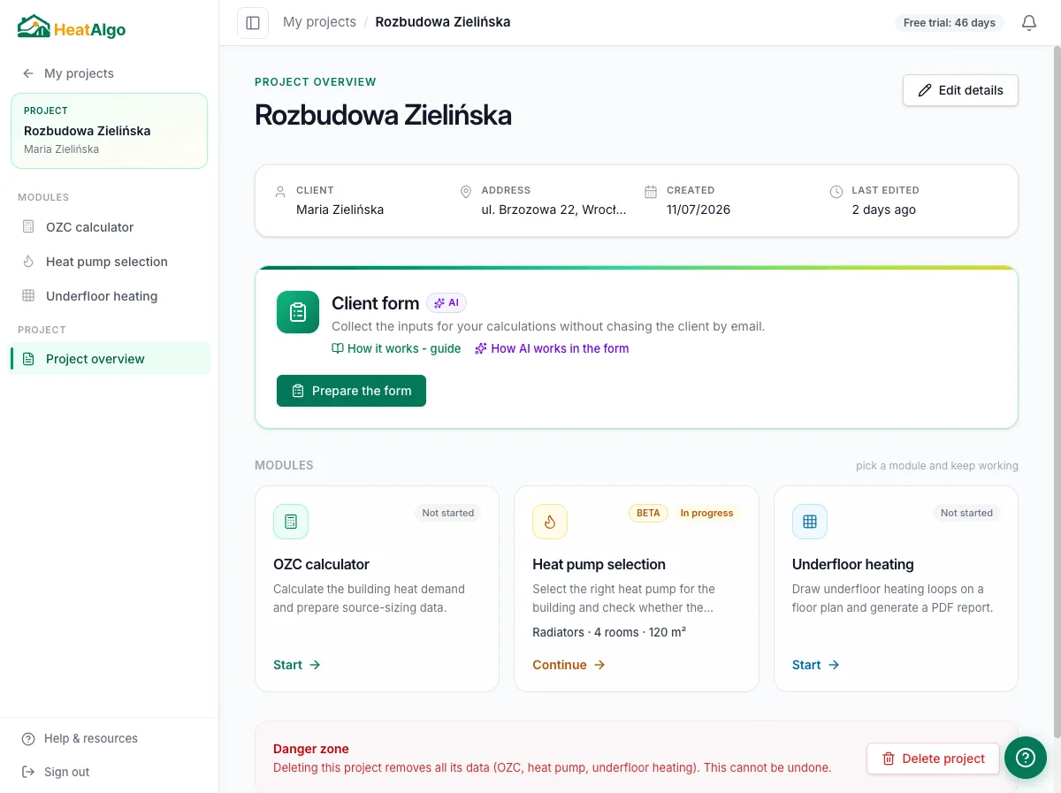Click Edit details button
The width and height of the screenshot is (1061, 793).
960,90
